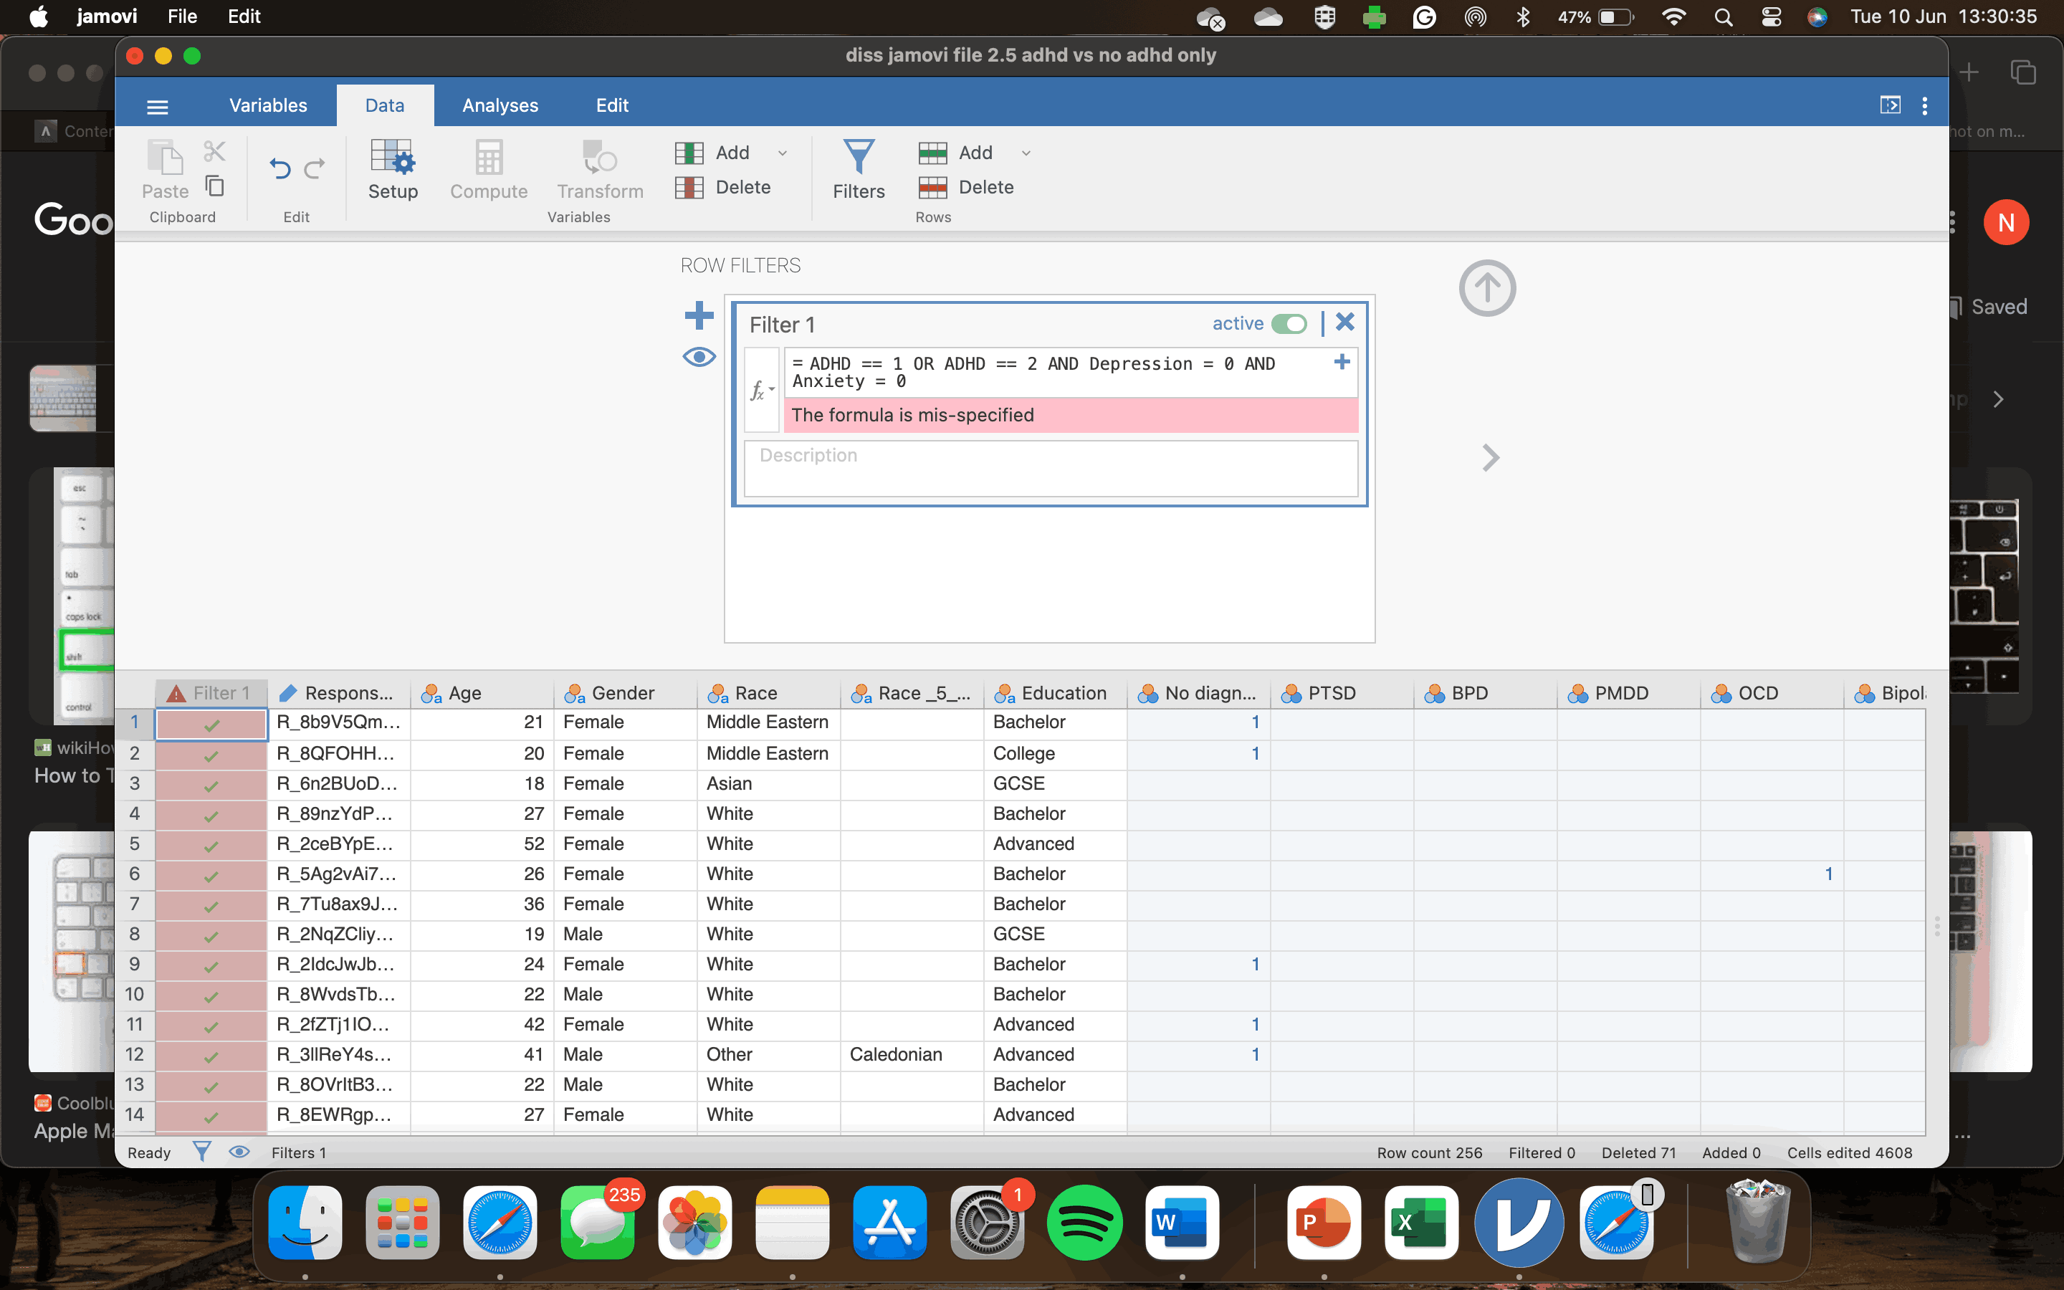The width and height of the screenshot is (2064, 1290).
Task: Open the Edit ribbon tab
Action: coord(611,105)
